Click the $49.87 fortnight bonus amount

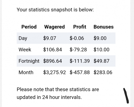(101, 61)
